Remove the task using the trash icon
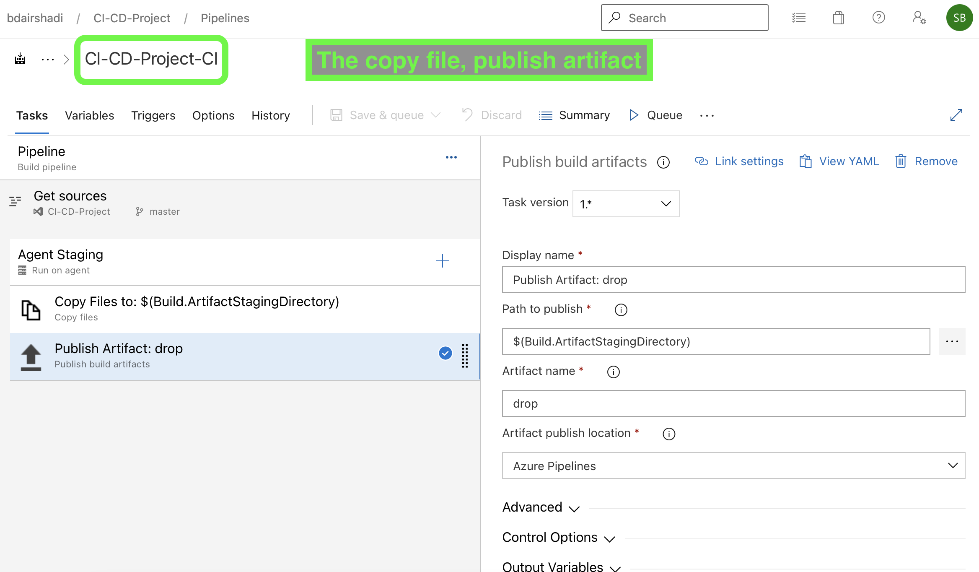Image resolution: width=979 pixels, height=572 pixels. [x=901, y=161]
